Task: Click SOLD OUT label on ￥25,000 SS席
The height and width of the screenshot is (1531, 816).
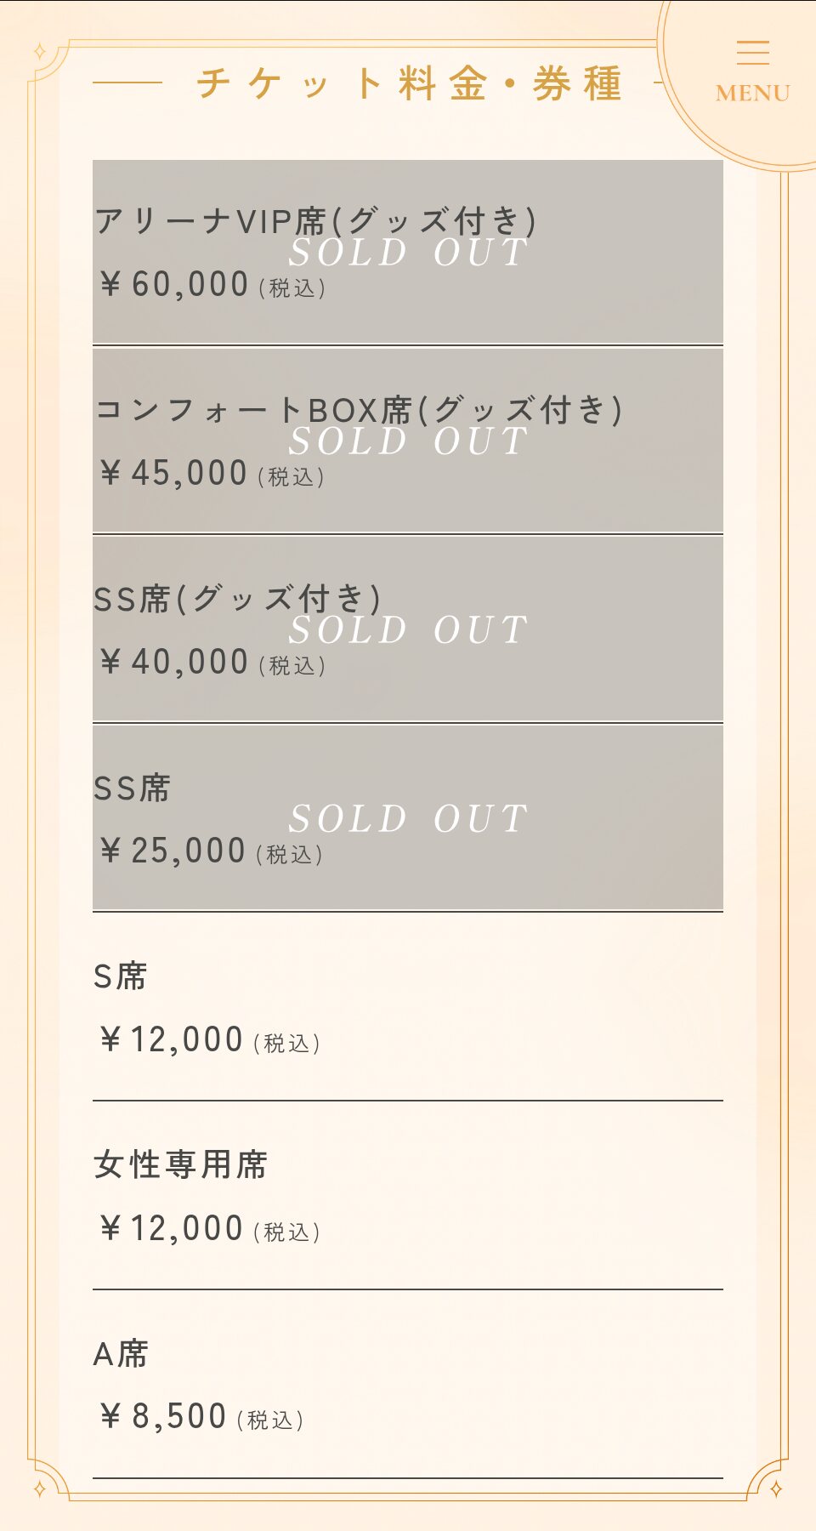Action: click(408, 819)
